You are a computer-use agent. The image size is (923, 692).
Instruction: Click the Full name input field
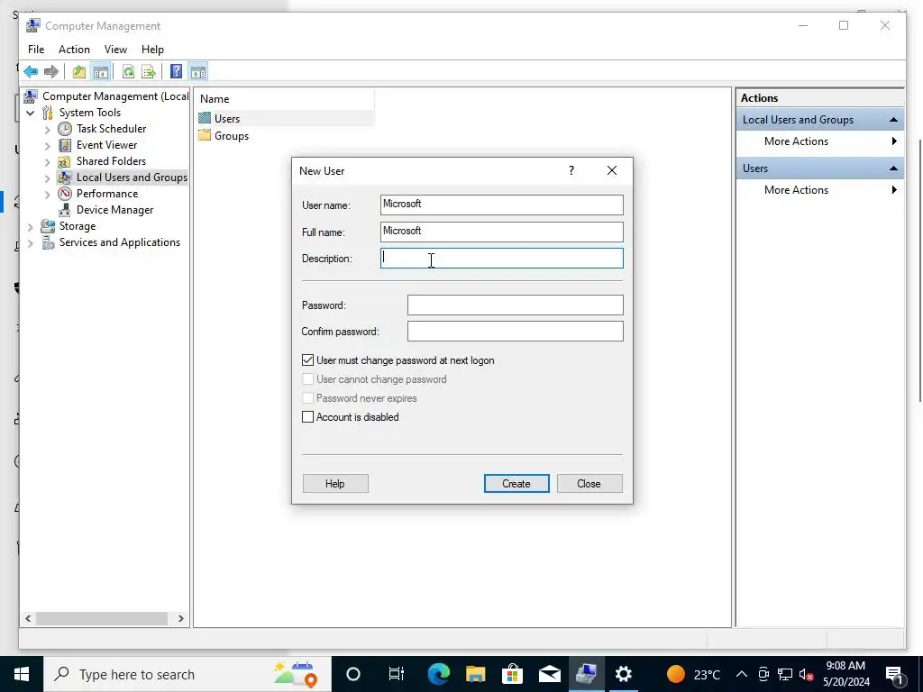click(x=501, y=232)
